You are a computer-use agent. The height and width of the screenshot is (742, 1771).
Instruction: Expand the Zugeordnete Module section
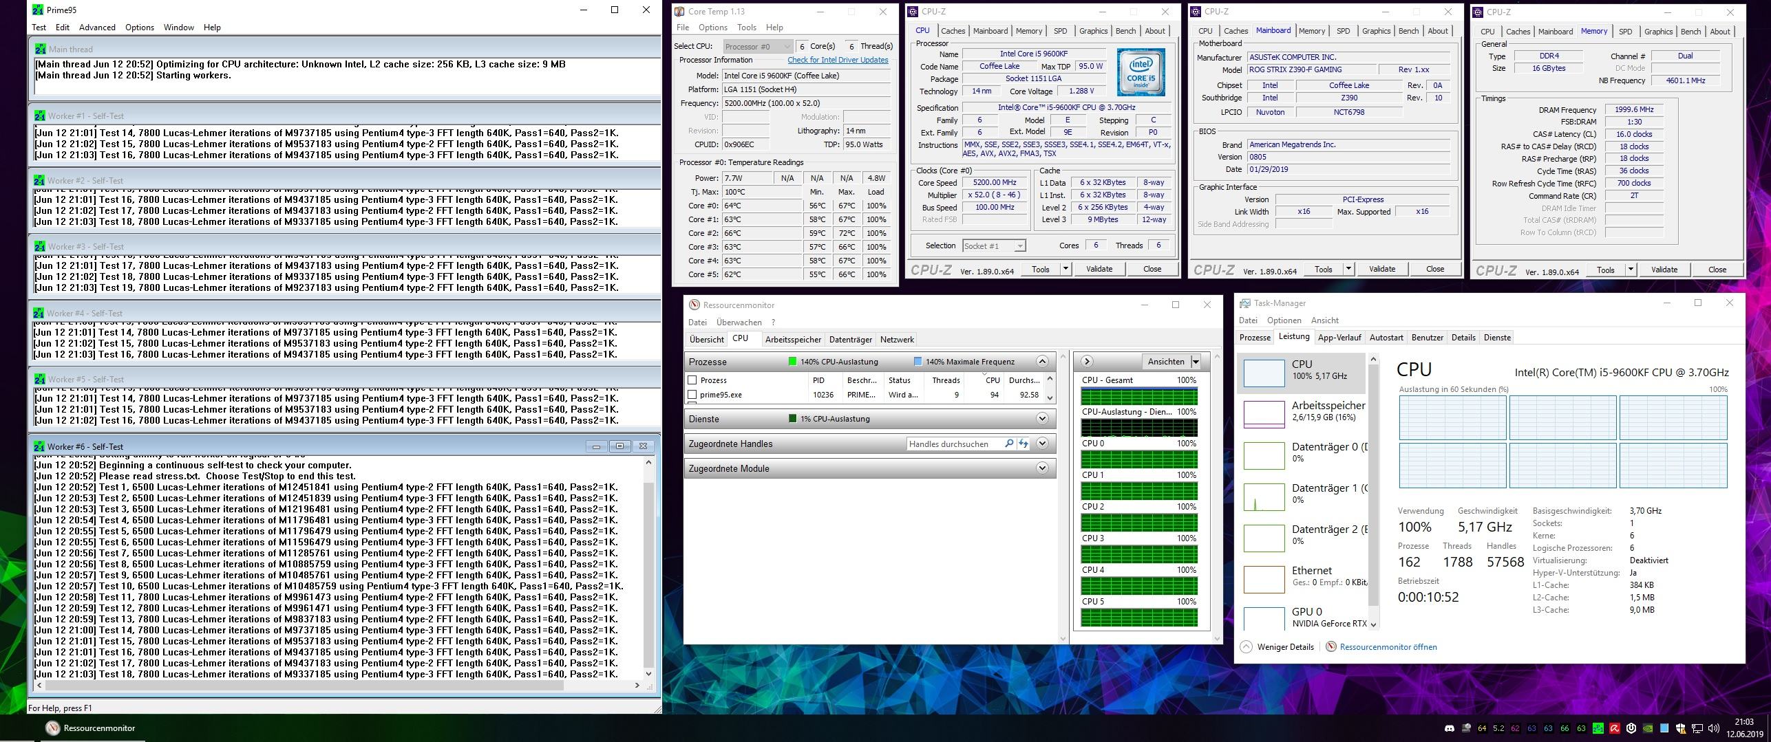(x=1042, y=468)
